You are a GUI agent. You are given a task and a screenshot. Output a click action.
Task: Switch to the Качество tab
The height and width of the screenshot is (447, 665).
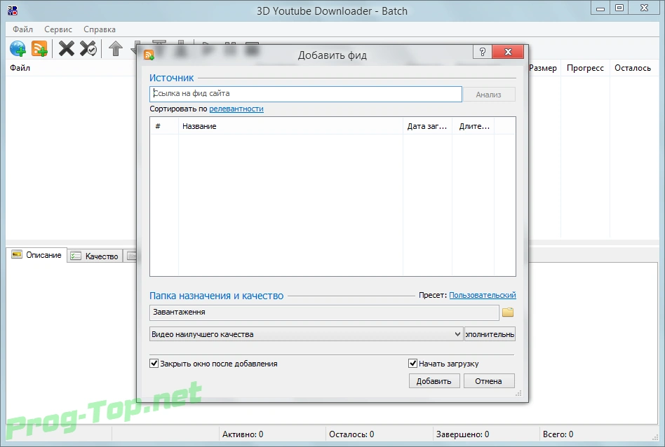point(95,256)
